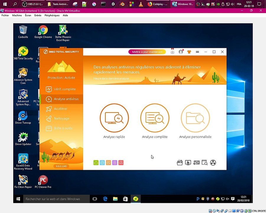Viewport: 266px width, 213px height.
Task: Select the Fix Clean Repair icon
Action: 23,182
